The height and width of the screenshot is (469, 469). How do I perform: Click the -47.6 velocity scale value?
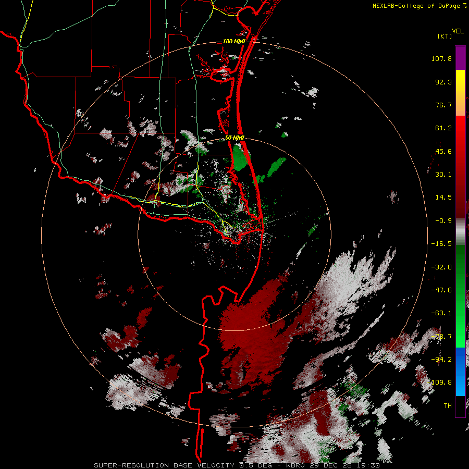click(x=441, y=290)
